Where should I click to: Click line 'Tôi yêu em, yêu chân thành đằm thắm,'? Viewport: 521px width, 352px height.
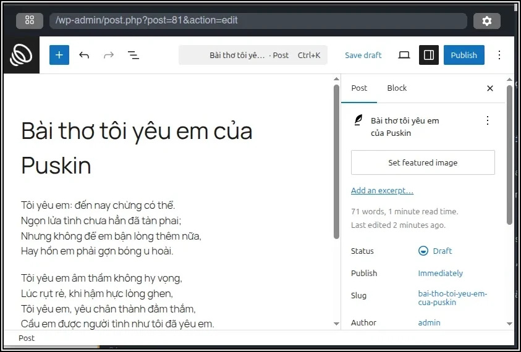coord(108,309)
